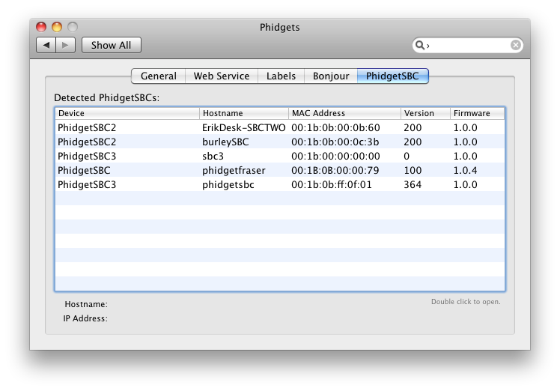Minimize the Phidgets window with yellow button
Screen dimensions: 560x391
57,27
